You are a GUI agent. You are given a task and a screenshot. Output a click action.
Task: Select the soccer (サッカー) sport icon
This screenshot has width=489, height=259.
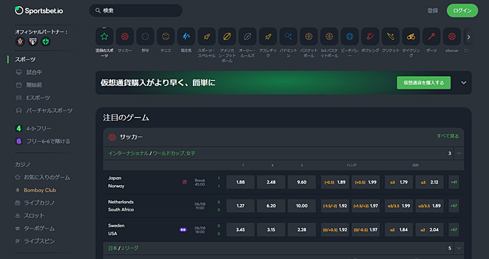125,36
